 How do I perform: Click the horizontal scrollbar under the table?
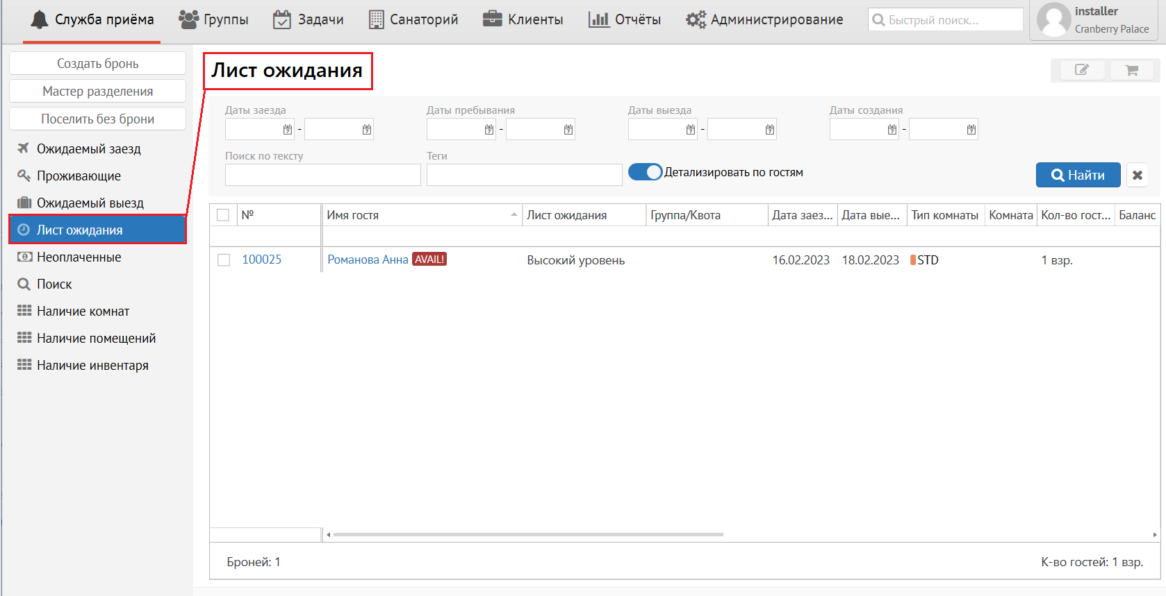point(528,535)
